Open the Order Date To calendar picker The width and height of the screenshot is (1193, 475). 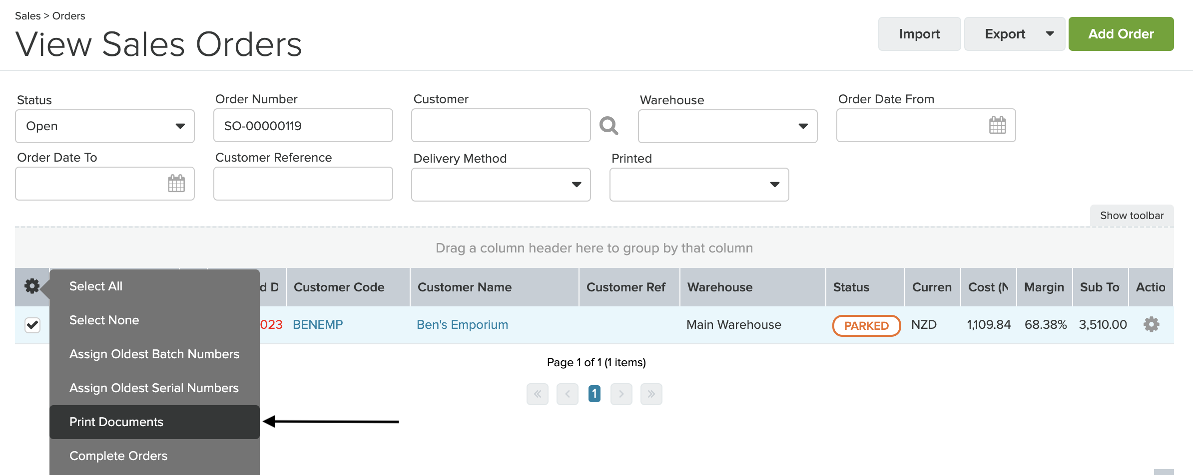coord(176,184)
